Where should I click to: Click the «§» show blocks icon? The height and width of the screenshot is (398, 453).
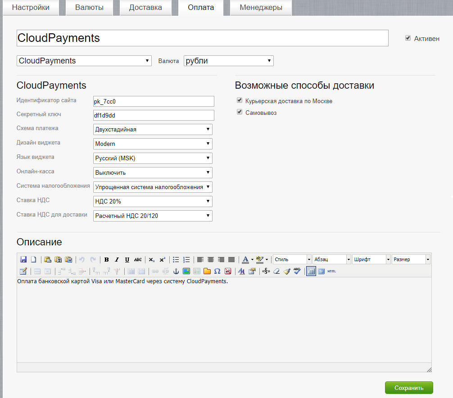pos(266,271)
